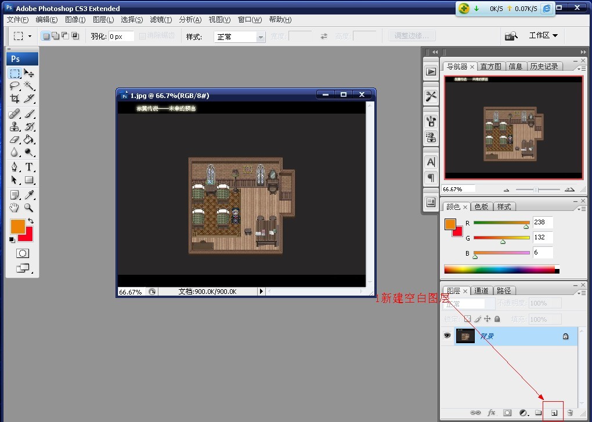Enable add to selection mode
This screenshot has height=422, width=592.
point(56,36)
